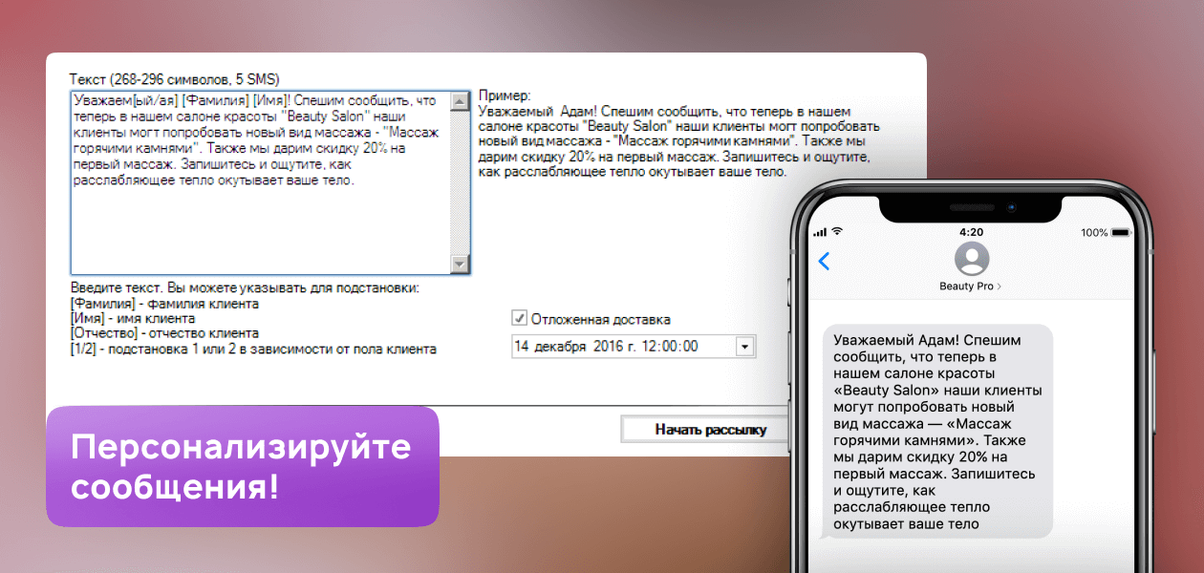Tap the Beauty Pro contact avatar
The width and height of the screenshot is (1204, 573).
coord(971,259)
